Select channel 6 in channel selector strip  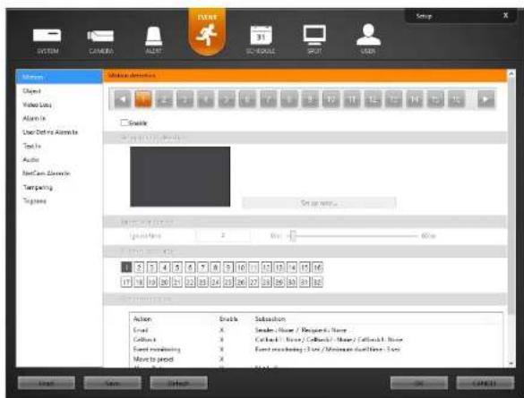point(247,99)
